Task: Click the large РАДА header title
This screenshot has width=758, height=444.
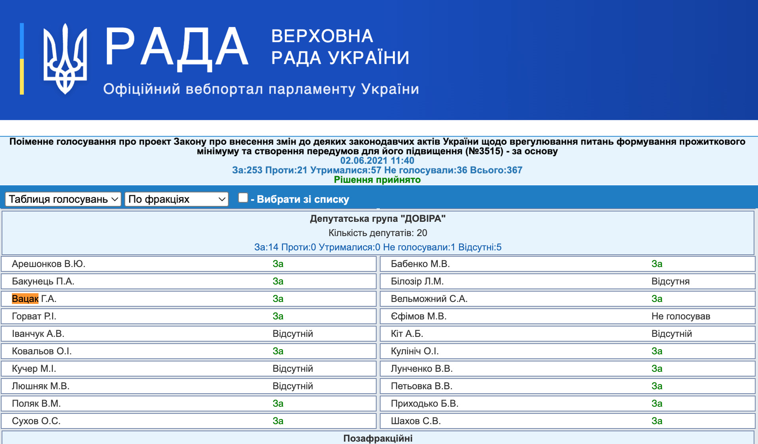Action: tap(177, 48)
